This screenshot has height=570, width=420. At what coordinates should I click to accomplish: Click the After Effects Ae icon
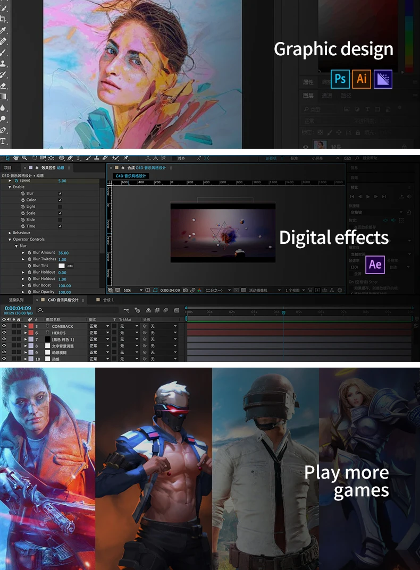375,264
